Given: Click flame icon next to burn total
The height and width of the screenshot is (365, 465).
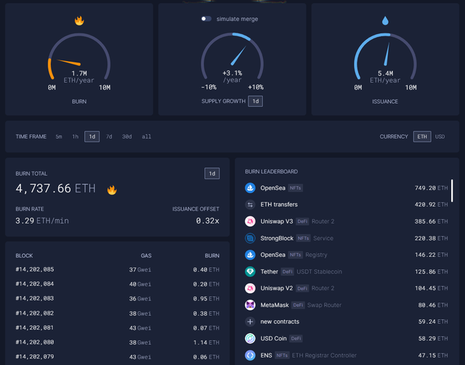Looking at the screenshot, I should 112,189.
